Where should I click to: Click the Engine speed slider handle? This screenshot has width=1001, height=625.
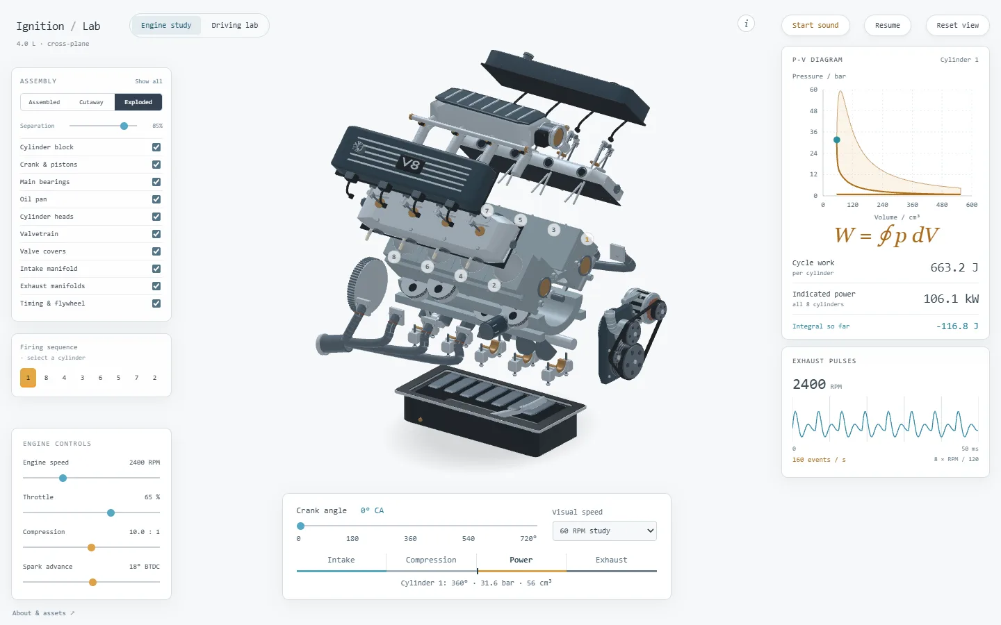click(x=63, y=478)
